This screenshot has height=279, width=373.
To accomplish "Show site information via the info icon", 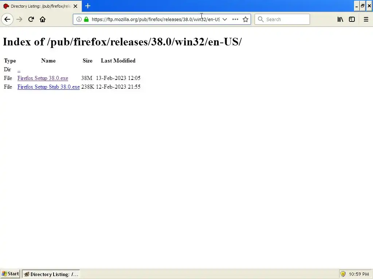I will (x=79, y=19).
